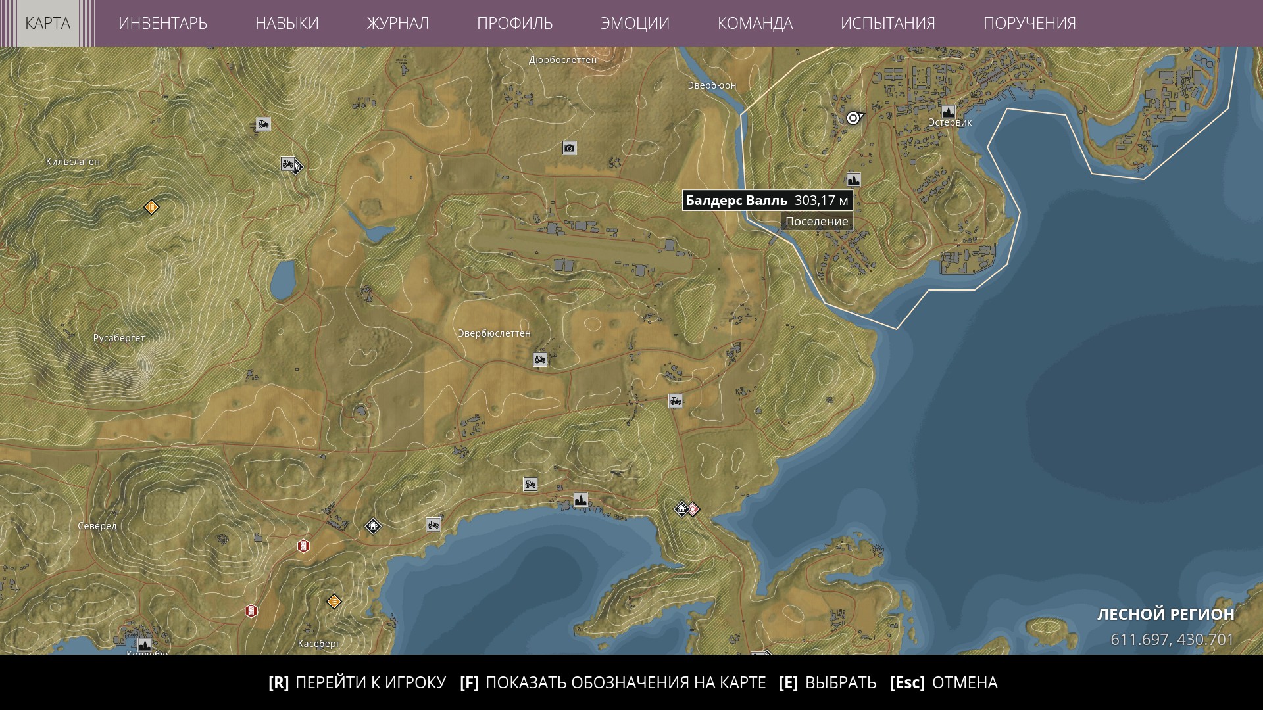Click the Русабергет map label
This screenshot has width=1263, height=710.
point(119,338)
